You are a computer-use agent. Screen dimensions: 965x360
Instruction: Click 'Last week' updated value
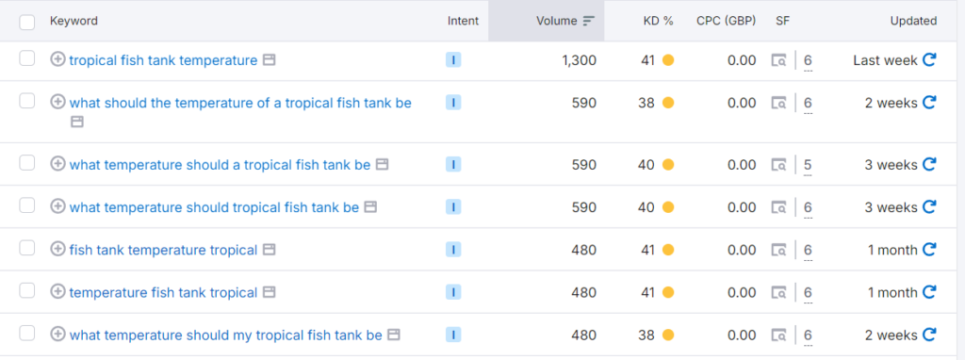point(885,60)
